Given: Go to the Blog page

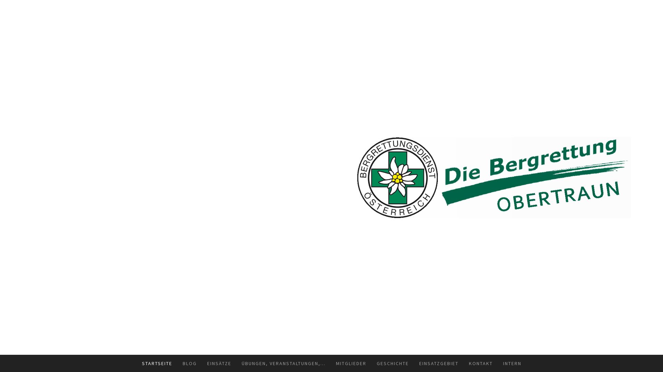Looking at the screenshot, I should pos(190,363).
